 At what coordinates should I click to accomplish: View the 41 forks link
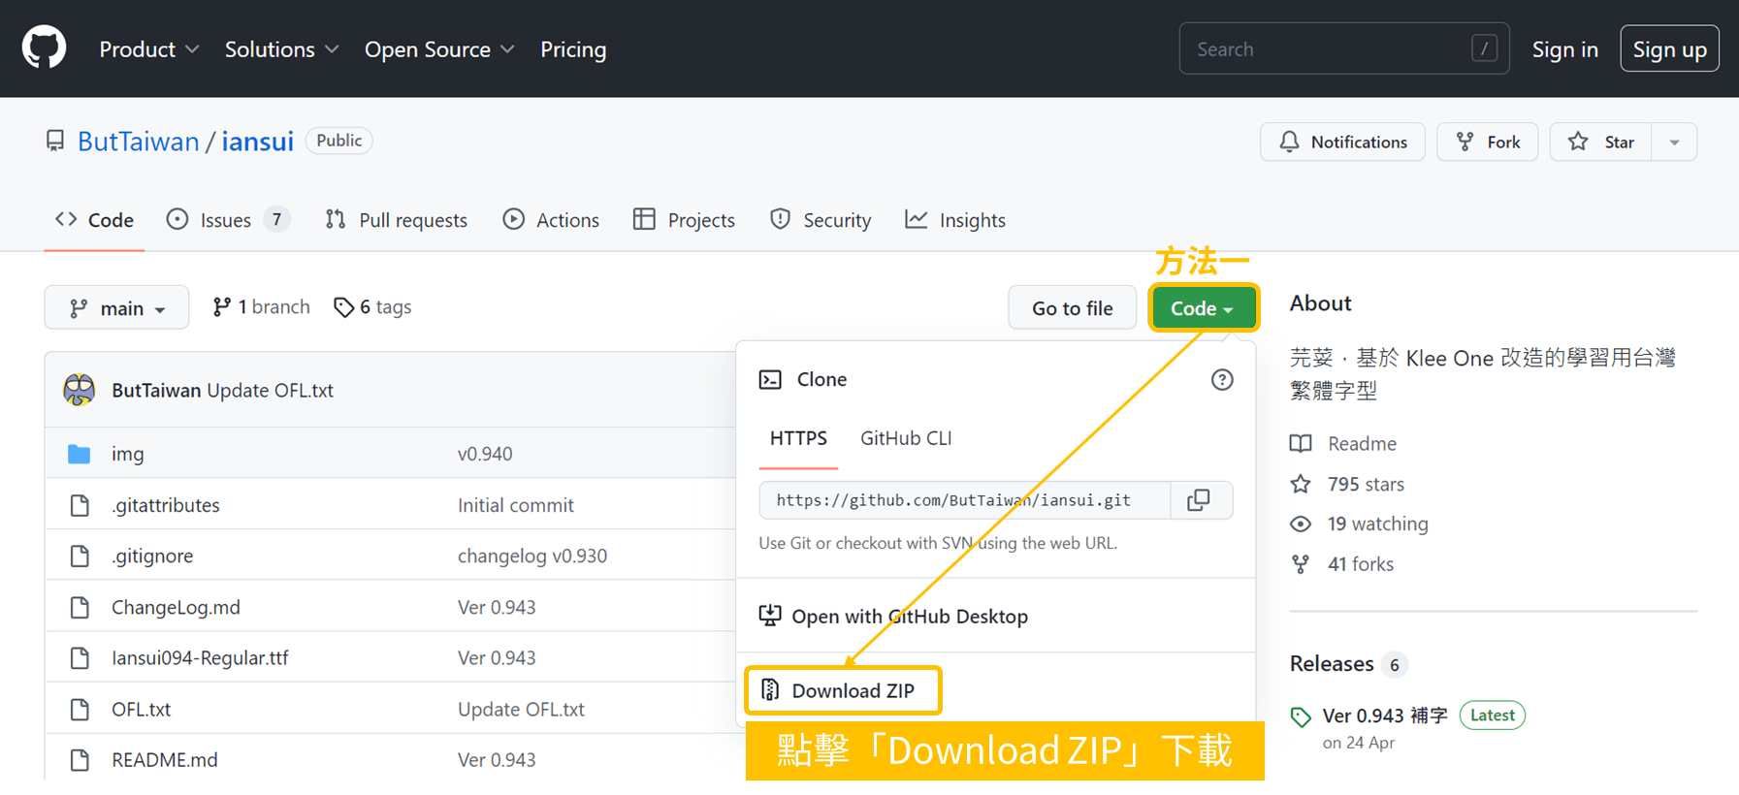pyautogui.click(x=1341, y=564)
